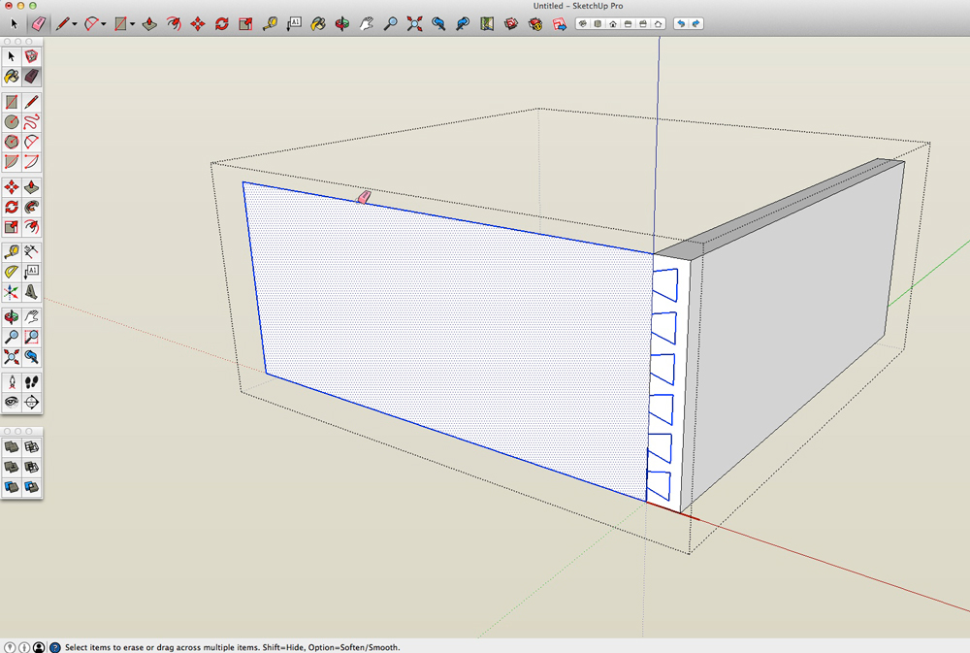The height and width of the screenshot is (653, 970).
Task: Open the Line tool dropdown arrow
Action: click(x=75, y=23)
